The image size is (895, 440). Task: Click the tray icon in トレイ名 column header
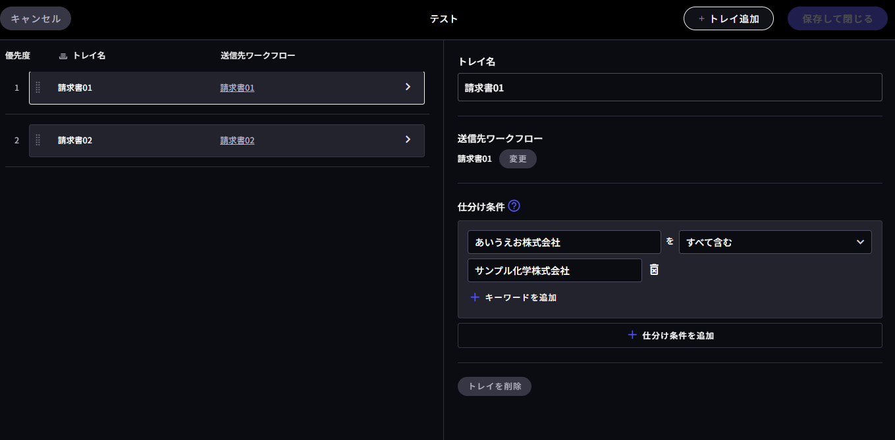tap(63, 56)
